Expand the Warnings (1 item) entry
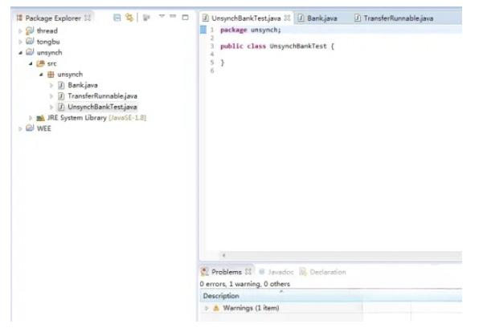 click(x=206, y=308)
